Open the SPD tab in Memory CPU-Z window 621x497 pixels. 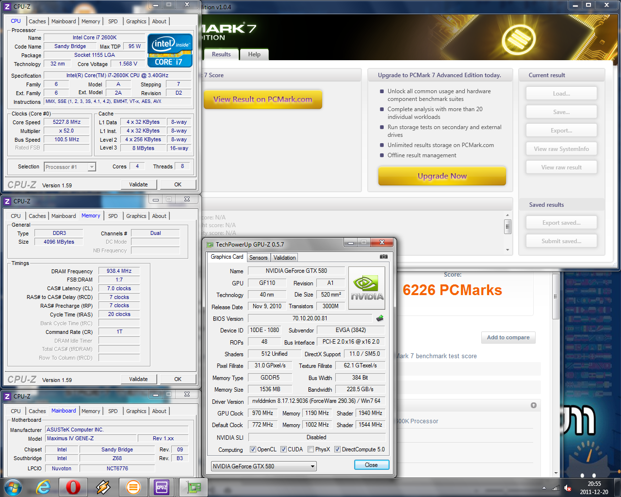tap(113, 216)
